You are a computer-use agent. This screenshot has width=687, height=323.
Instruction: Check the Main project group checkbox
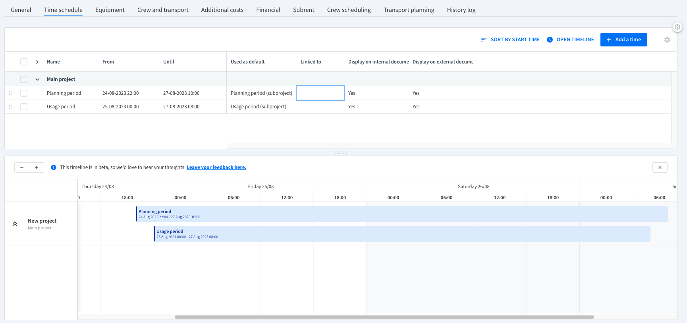[24, 79]
